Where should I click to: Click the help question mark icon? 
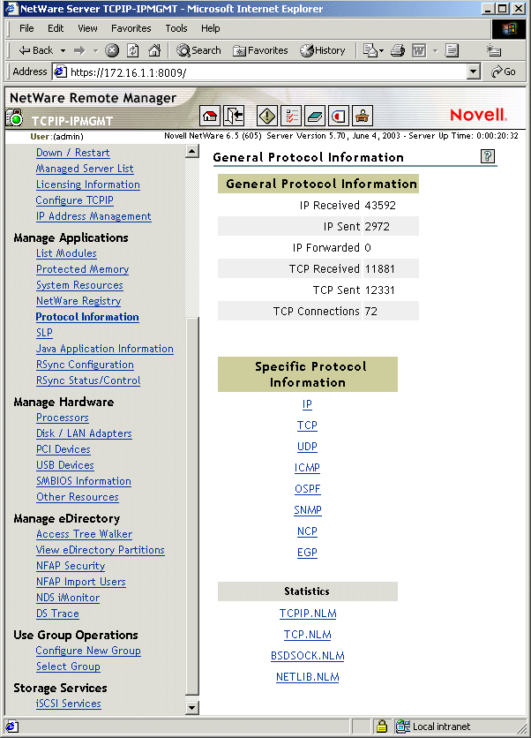click(488, 156)
